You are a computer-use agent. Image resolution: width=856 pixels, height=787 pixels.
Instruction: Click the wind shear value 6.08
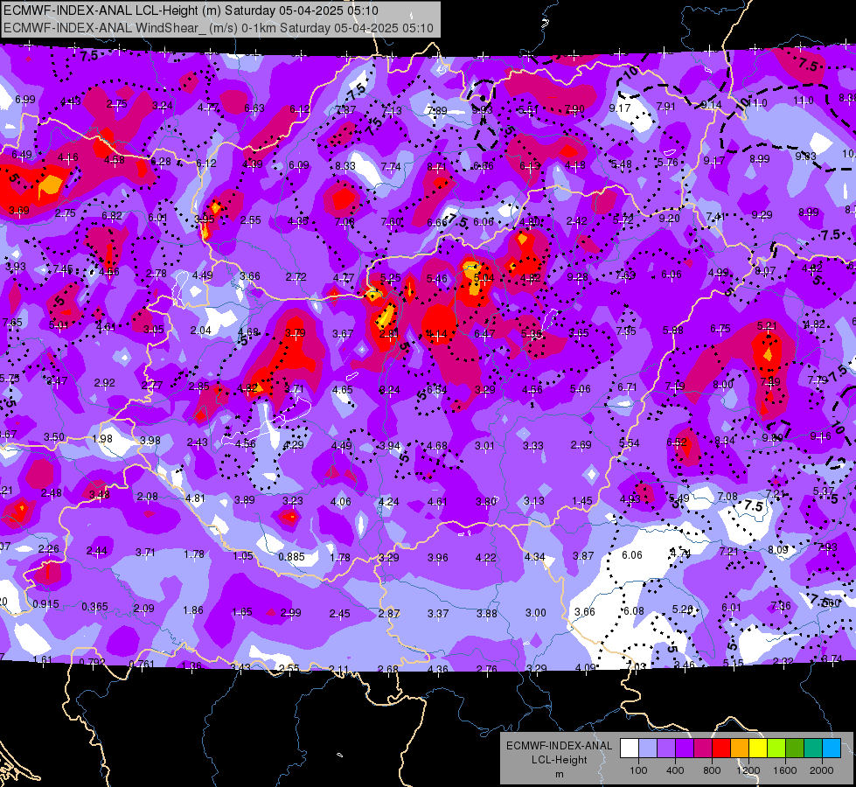(x=633, y=610)
